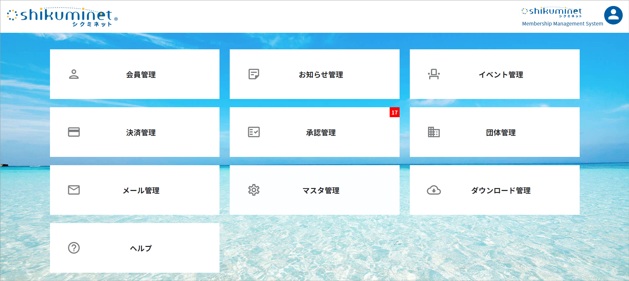Open 決済管理 label
The width and height of the screenshot is (629, 281).
point(141,133)
